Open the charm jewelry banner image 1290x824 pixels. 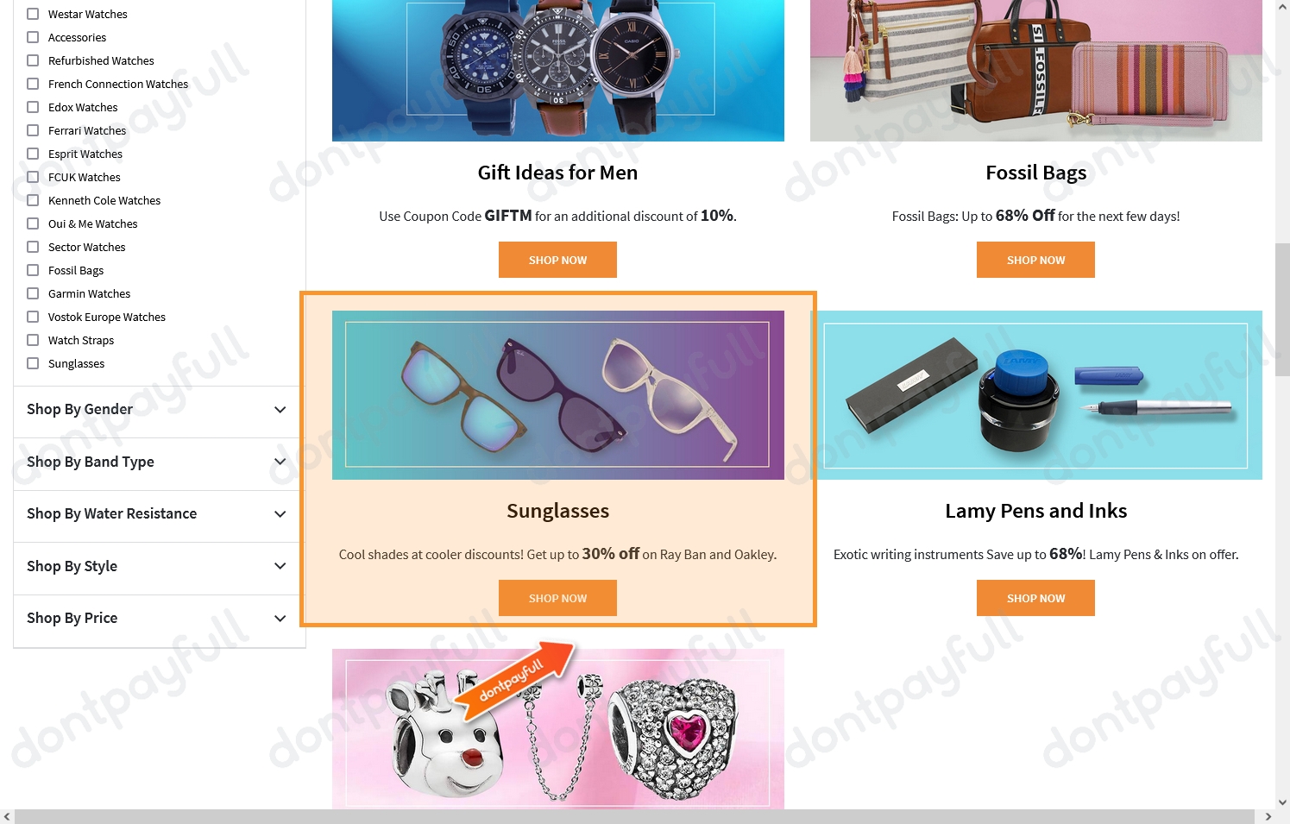(x=558, y=729)
